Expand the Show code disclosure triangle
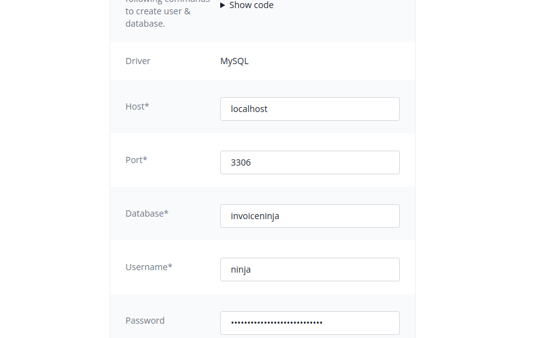The width and height of the screenshot is (549, 338). click(223, 6)
